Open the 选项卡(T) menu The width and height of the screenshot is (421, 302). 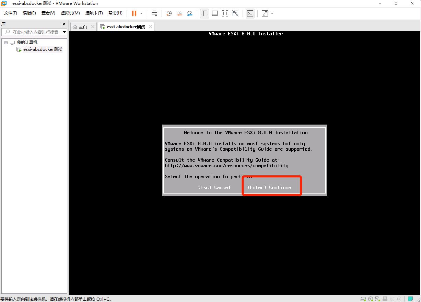(x=94, y=13)
